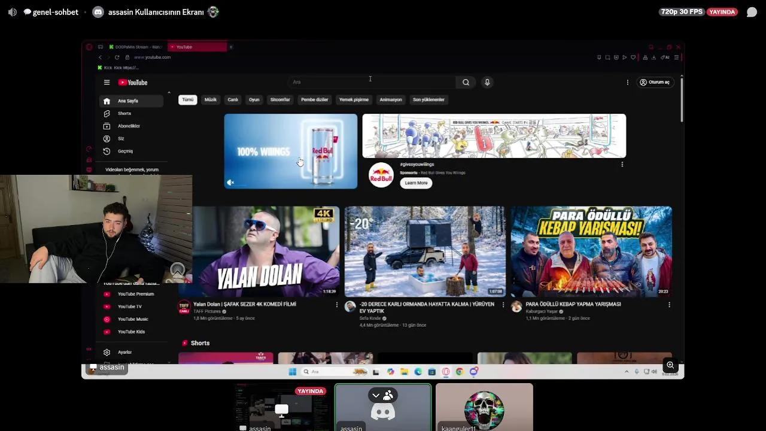Open YouTube Premium sidebar link

(131, 294)
